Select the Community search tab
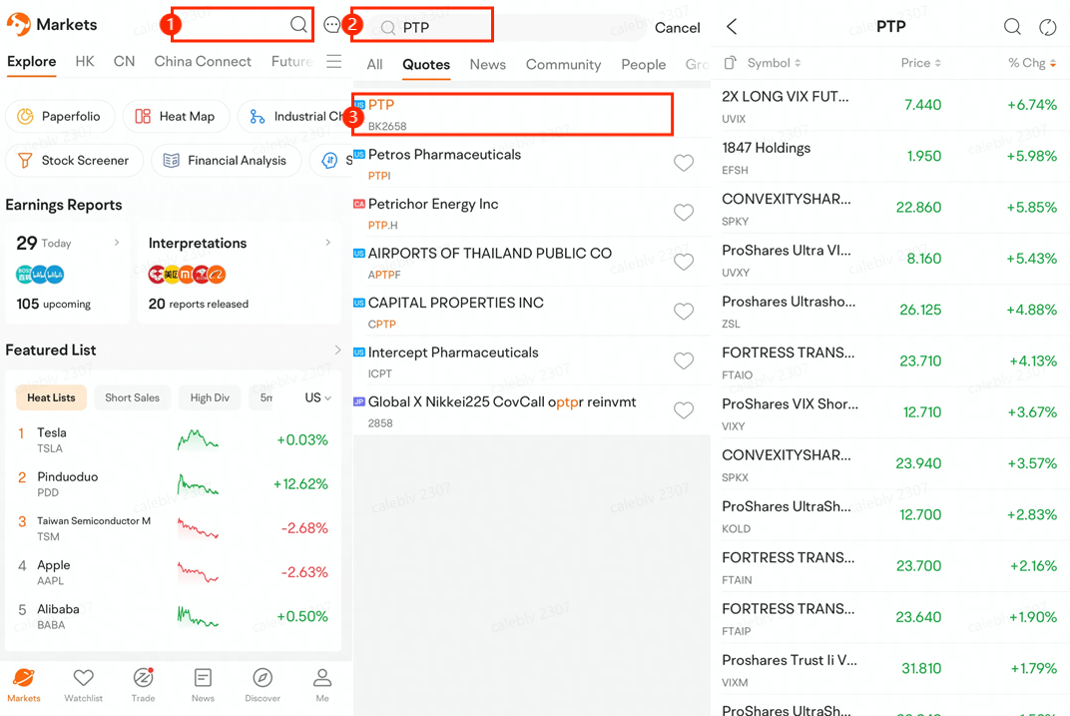The width and height of the screenshot is (1070, 716). click(563, 64)
